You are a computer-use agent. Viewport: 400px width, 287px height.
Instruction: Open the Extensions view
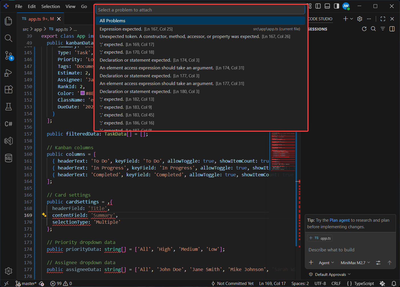(x=9, y=90)
